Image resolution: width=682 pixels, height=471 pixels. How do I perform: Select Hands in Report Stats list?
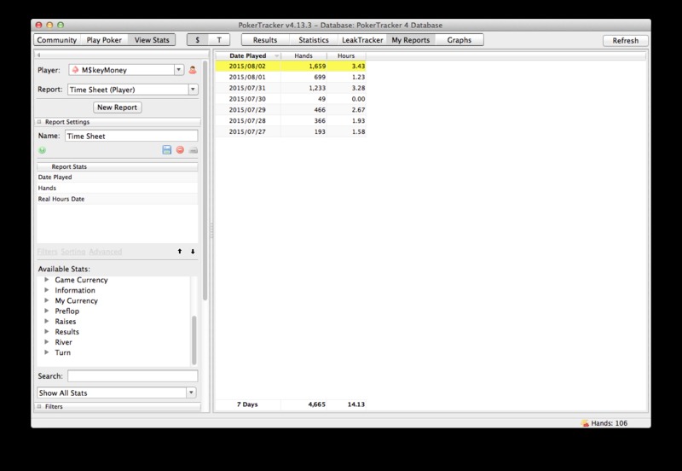pos(118,188)
